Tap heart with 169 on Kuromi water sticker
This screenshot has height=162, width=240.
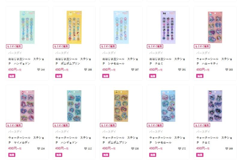coord(227,149)
